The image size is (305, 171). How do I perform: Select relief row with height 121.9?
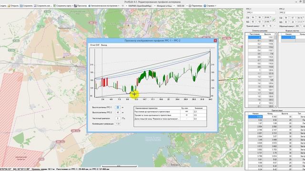pos(261,74)
